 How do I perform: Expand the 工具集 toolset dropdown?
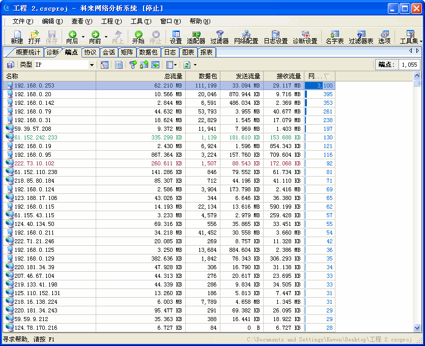(x=420, y=41)
